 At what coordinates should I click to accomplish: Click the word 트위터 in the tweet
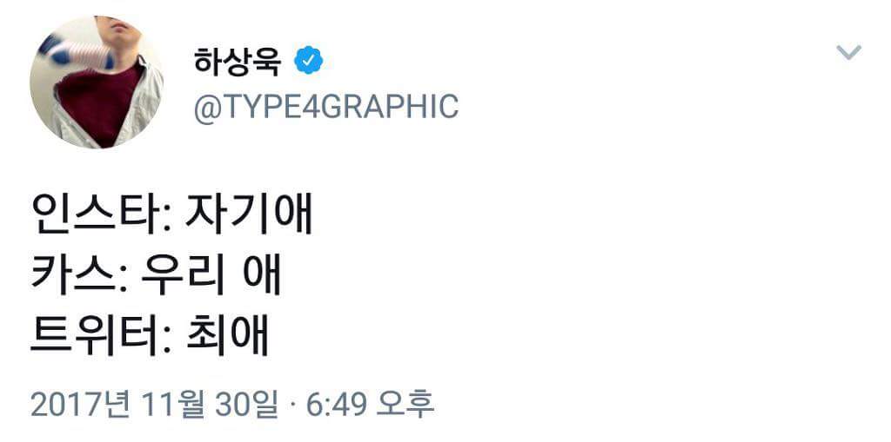pyautogui.click(x=92, y=337)
